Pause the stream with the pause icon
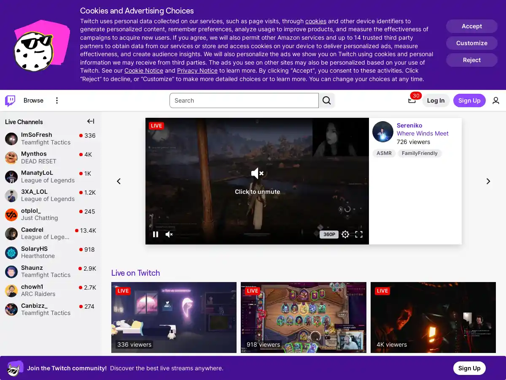 [156, 234]
